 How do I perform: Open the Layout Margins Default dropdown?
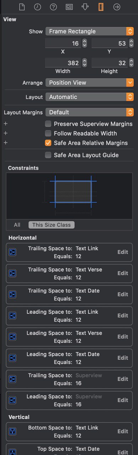[x=90, y=112]
